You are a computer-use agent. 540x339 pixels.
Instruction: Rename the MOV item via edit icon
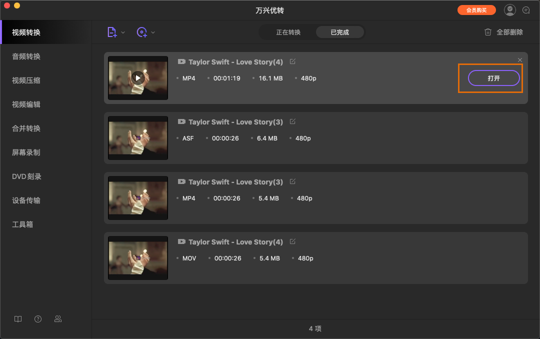[x=292, y=241]
